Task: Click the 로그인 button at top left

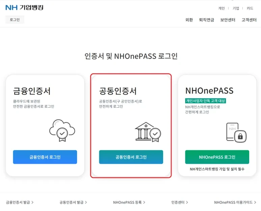Action: [15, 20]
